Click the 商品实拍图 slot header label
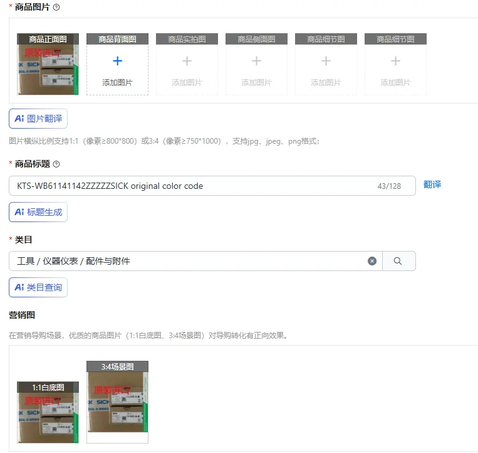Viewport: 478px width, 453px height. tap(187, 39)
